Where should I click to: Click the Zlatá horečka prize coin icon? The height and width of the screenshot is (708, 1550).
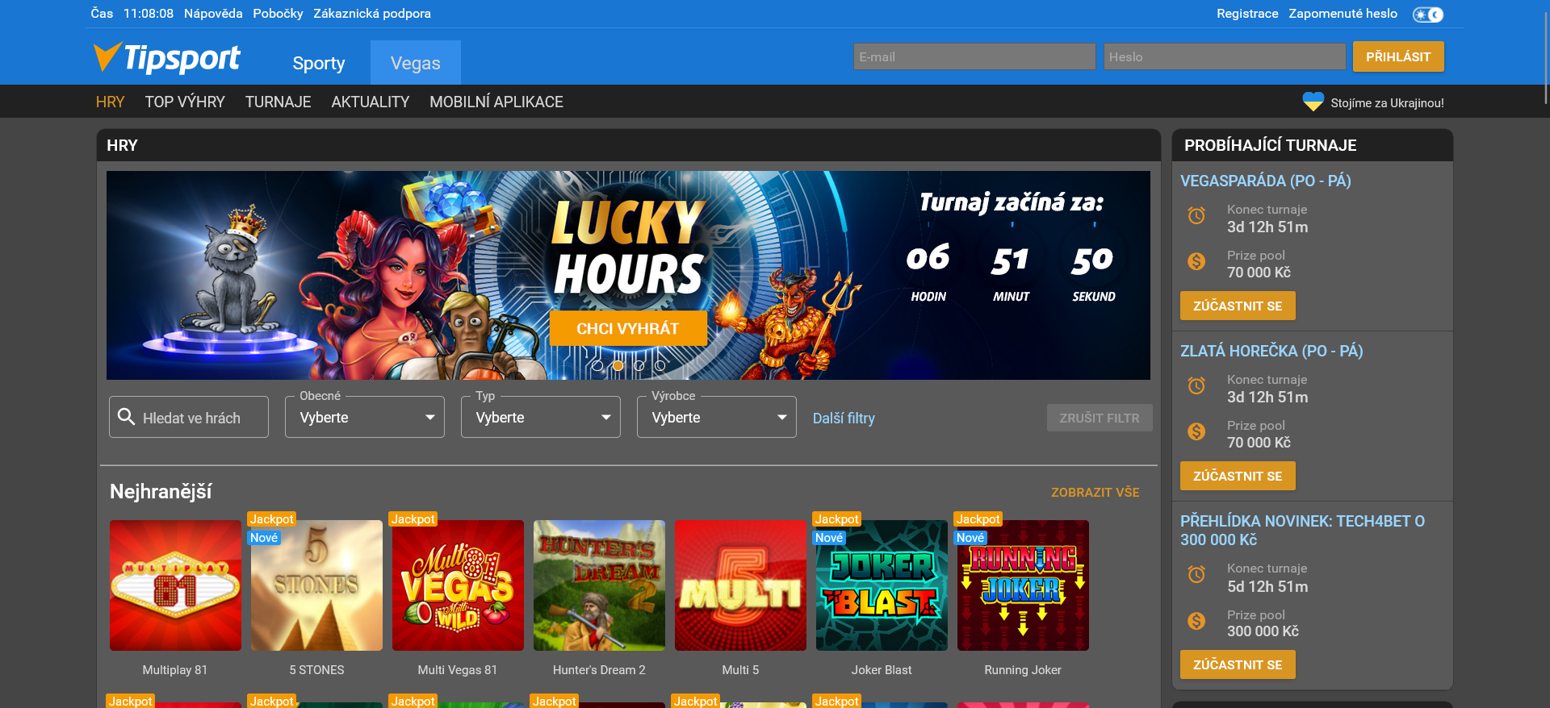click(x=1196, y=431)
